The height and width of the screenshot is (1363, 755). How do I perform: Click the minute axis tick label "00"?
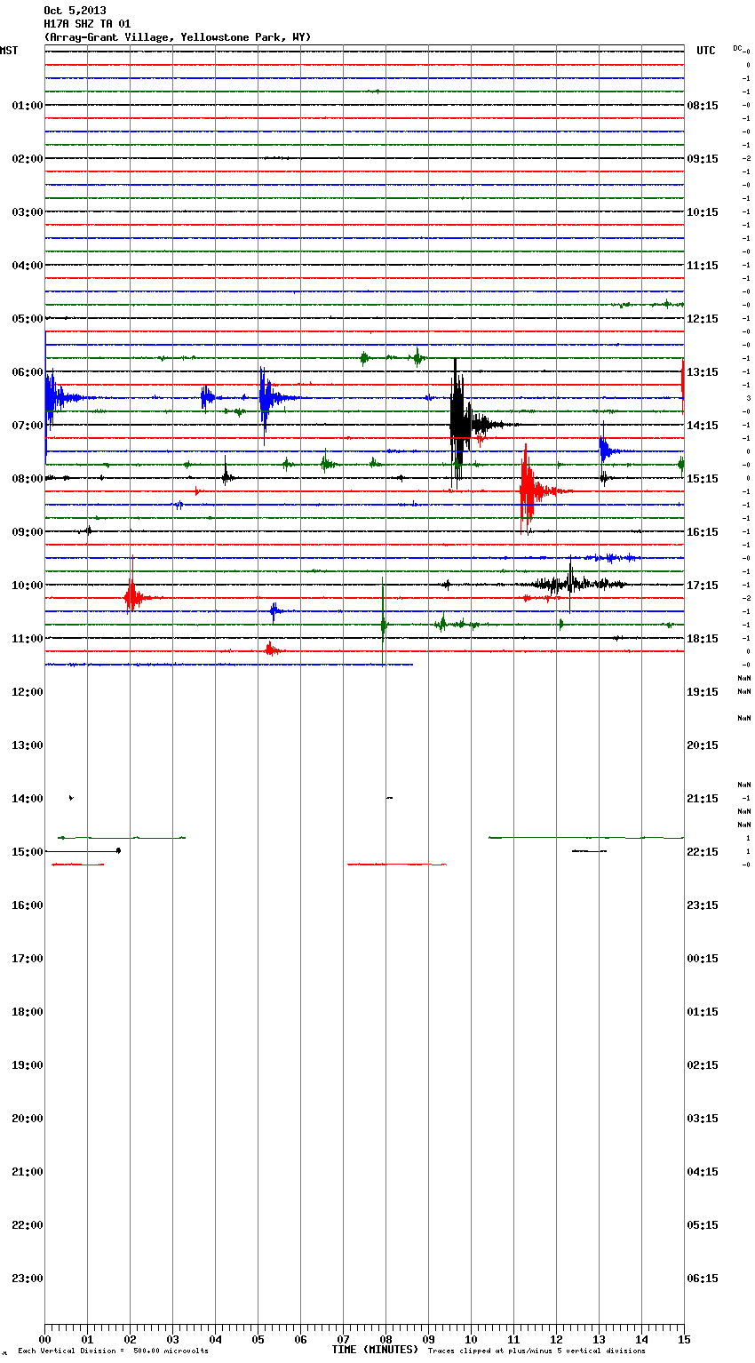[44, 1339]
